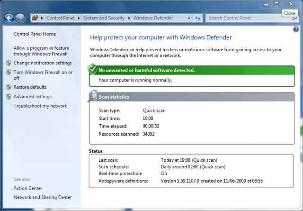
Task: Click the refresh icon beside address bar
Action: [198, 18]
